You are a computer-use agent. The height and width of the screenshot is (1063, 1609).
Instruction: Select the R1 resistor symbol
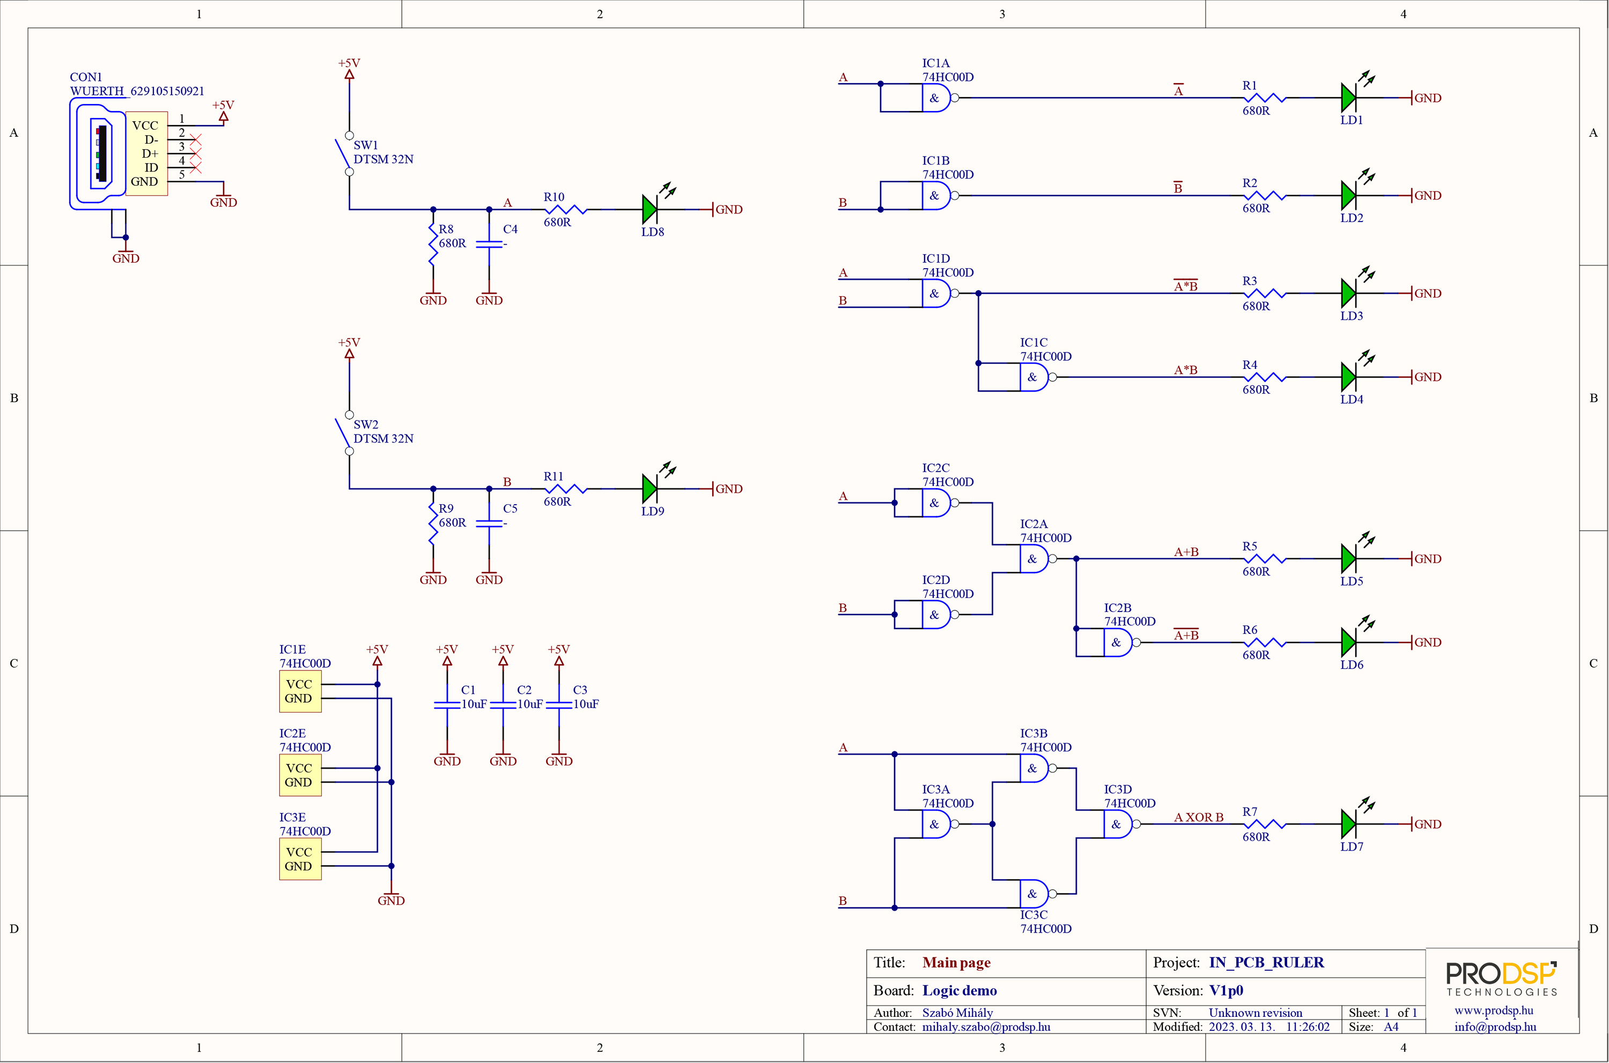(1265, 98)
